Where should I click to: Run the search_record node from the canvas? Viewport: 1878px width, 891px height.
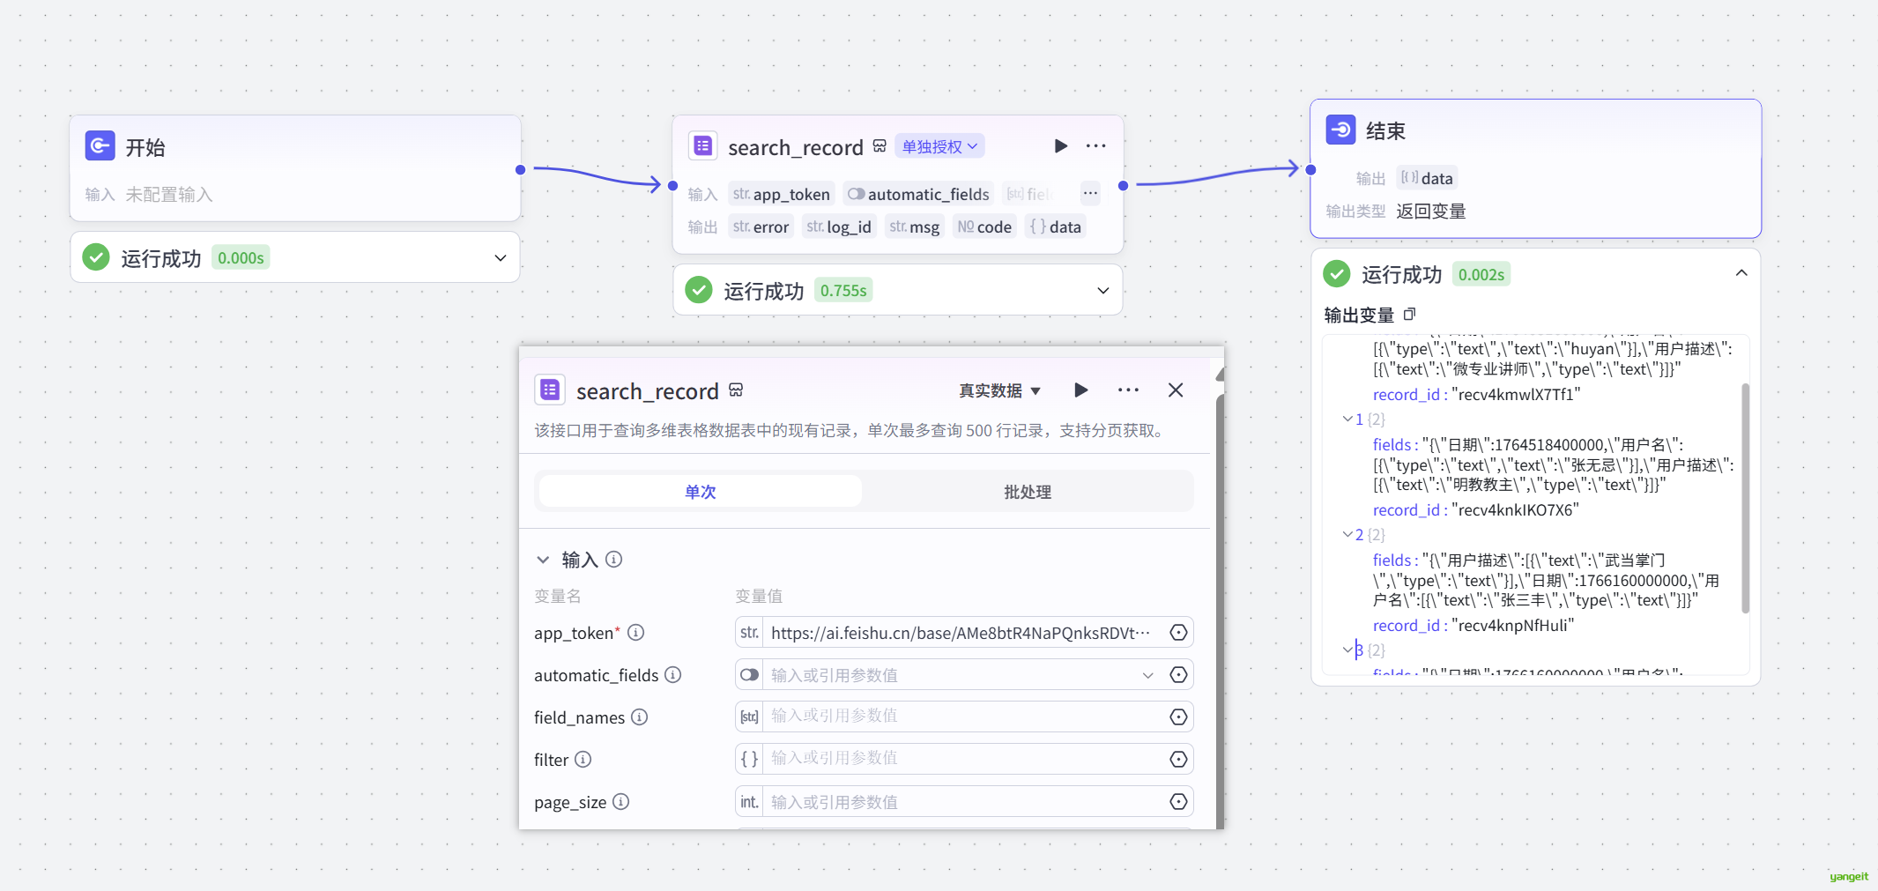click(1061, 146)
